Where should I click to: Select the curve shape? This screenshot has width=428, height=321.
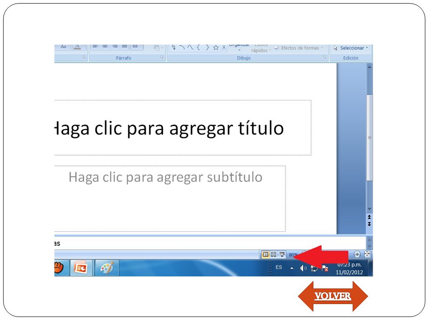(190, 48)
